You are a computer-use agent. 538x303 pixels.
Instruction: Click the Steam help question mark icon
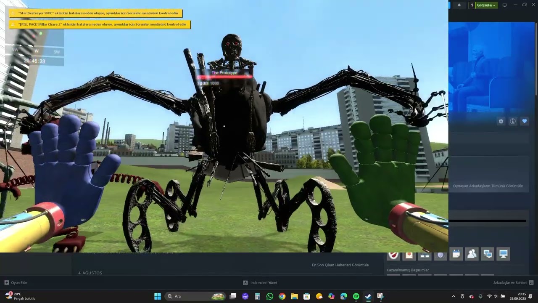tap(472, 5)
